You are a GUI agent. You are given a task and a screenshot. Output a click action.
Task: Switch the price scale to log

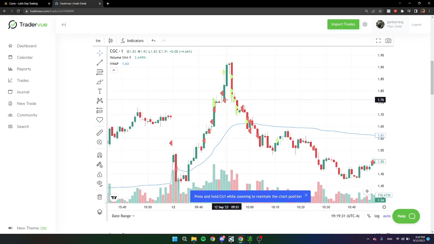click(377, 216)
